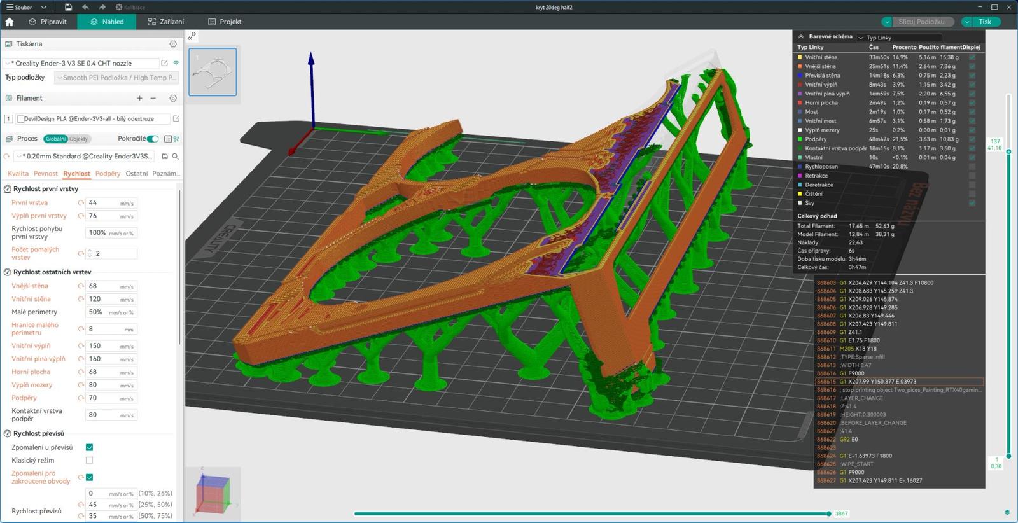Reset Vnitřní výplň speed value
This screenshot has width=1018, height=523.
click(81, 346)
